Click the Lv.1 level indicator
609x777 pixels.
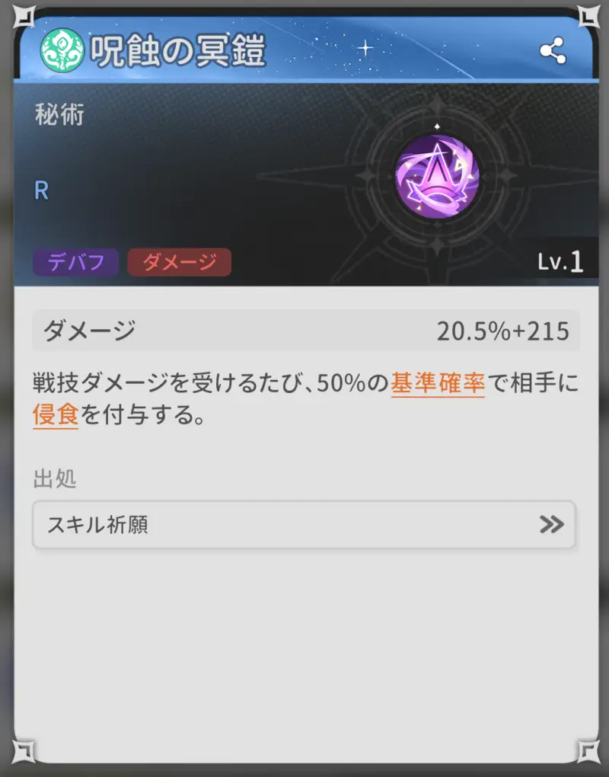[x=560, y=261]
